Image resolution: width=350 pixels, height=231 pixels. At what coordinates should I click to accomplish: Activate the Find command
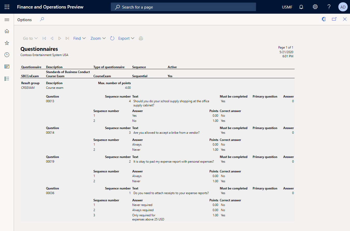click(x=79, y=38)
